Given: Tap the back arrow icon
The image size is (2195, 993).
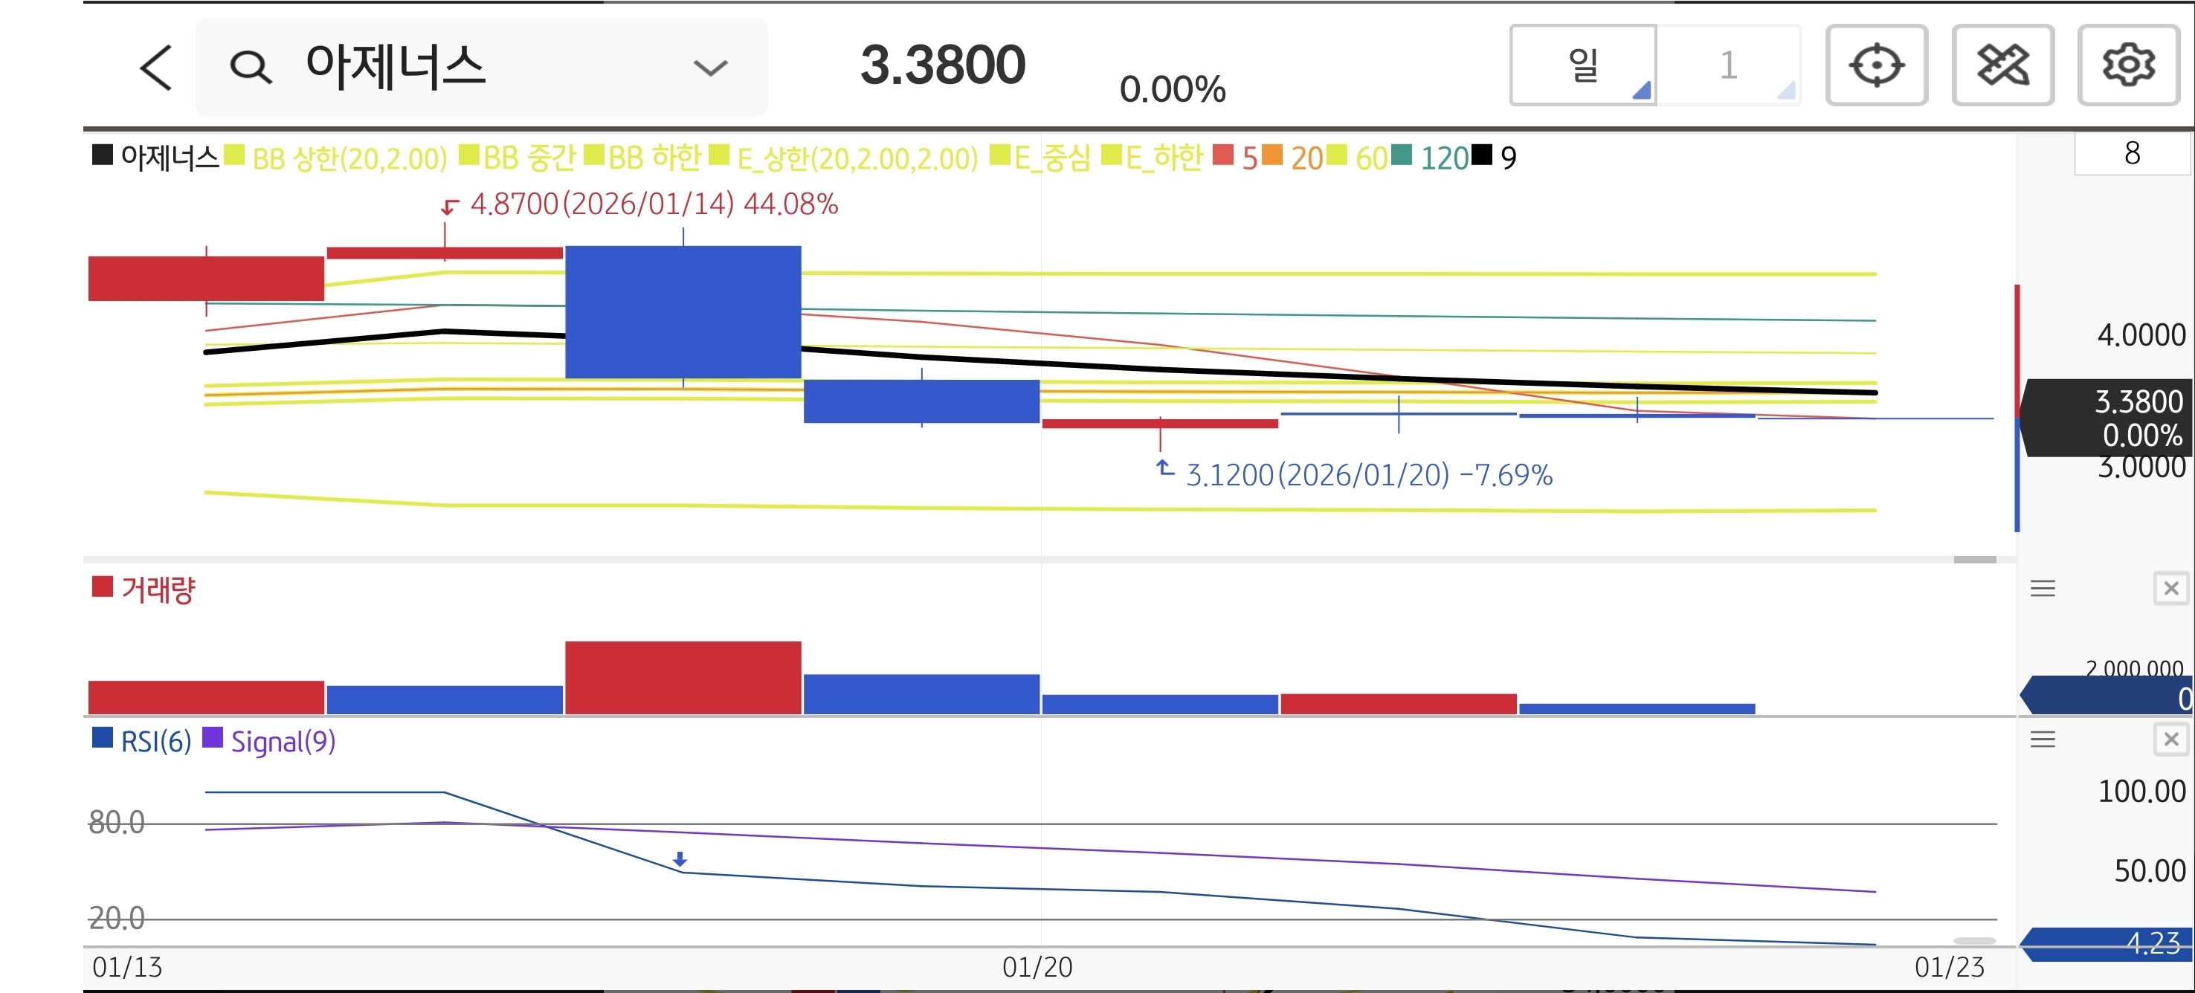Looking at the screenshot, I should (x=156, y=68).
